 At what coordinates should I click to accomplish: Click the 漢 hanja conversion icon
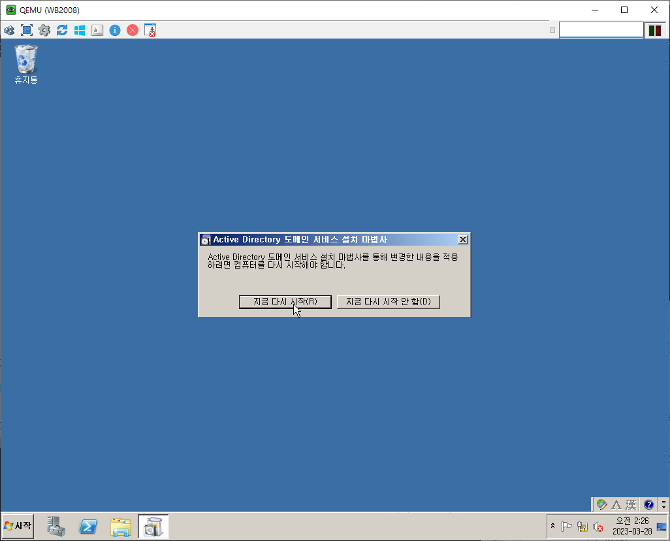pos(631,504)
